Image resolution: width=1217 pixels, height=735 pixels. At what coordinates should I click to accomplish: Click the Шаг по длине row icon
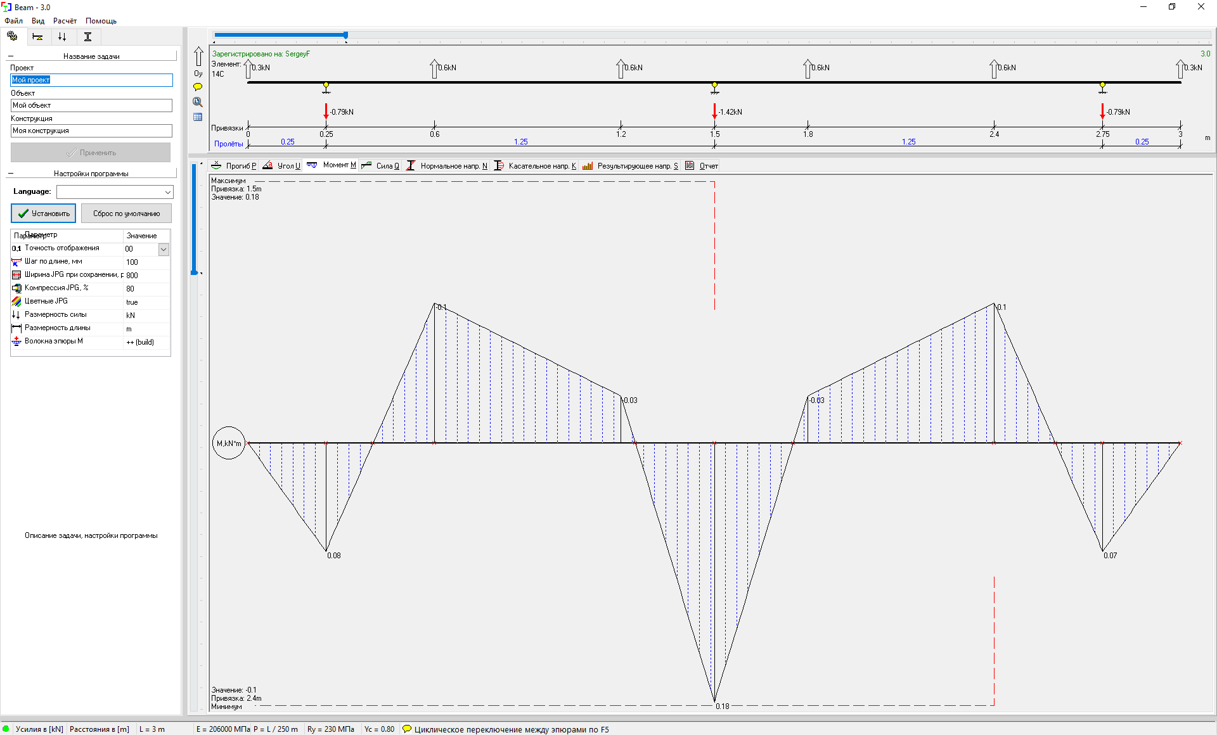tap(16, 262)
